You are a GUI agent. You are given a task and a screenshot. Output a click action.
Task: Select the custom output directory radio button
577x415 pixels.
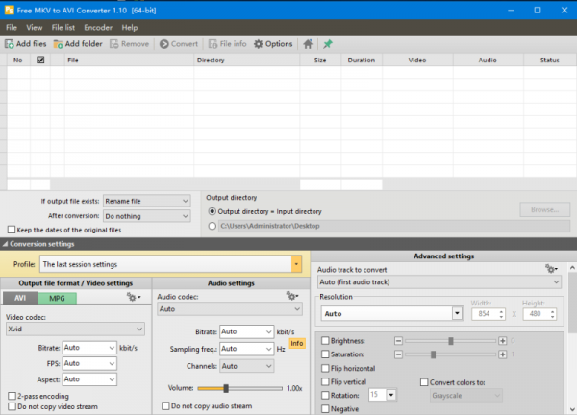tap(212, 226)
